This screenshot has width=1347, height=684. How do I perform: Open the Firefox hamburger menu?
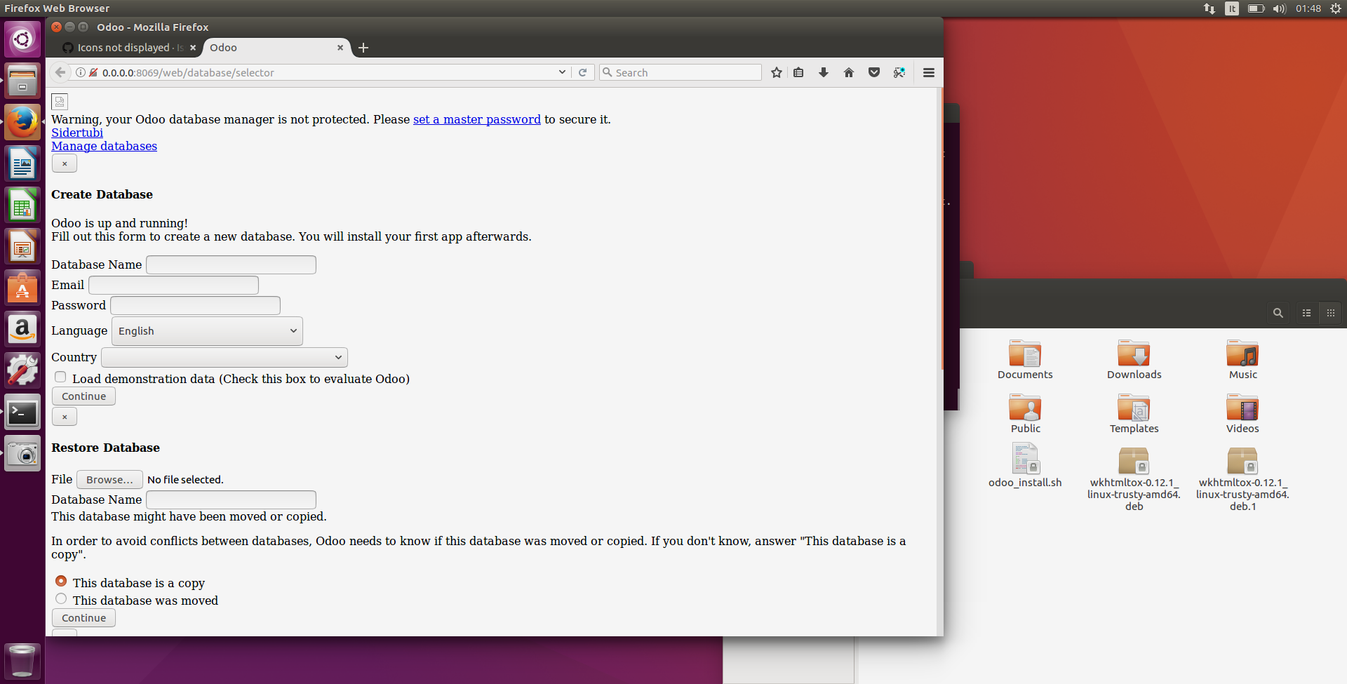pos(927,72)
